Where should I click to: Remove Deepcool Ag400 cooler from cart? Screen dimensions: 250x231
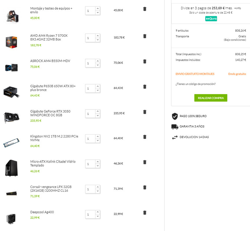point(145,213)
